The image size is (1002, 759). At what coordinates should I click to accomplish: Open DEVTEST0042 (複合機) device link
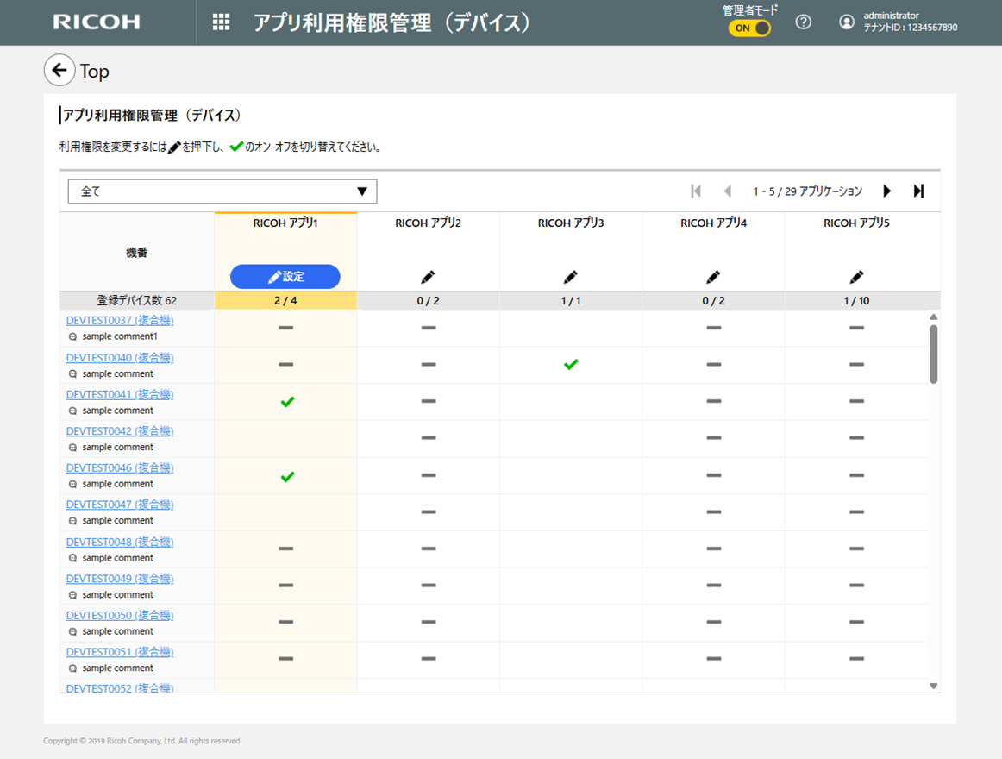pyautogui.click(x=120, y=431)
